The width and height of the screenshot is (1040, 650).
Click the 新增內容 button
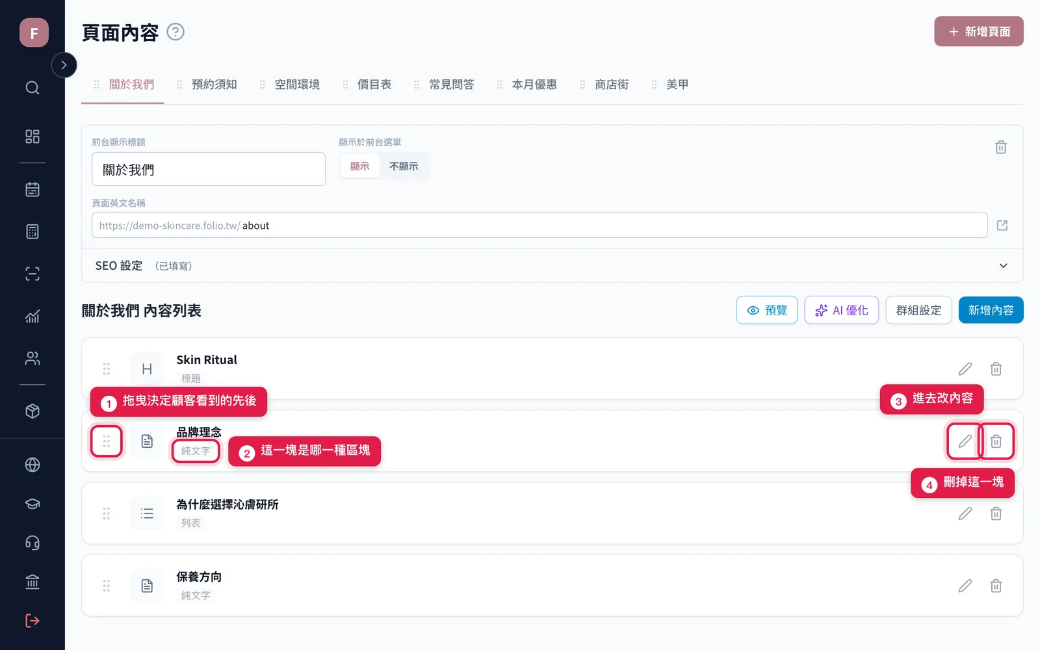point(991,310)
